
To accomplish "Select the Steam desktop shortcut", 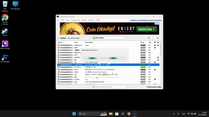I will (5, 32).
